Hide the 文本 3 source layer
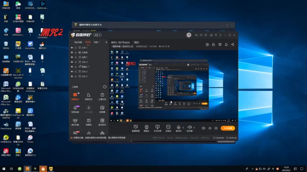The height and width of the screenshot is (172, 307). click(x=72, y=76)
